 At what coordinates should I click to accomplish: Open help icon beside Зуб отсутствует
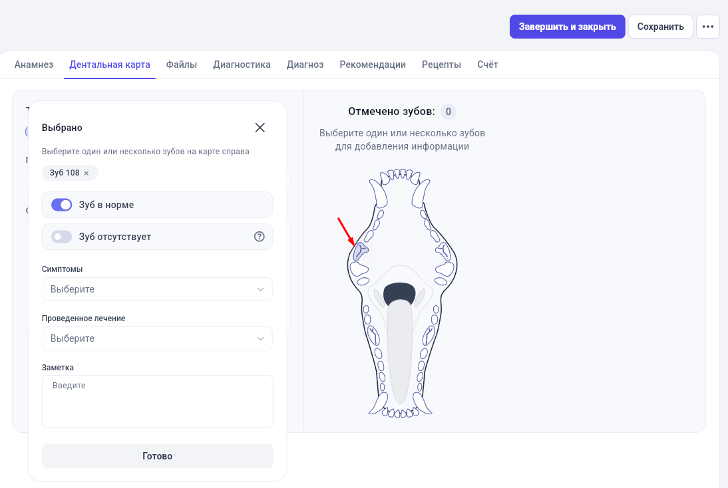coord(259,237)
